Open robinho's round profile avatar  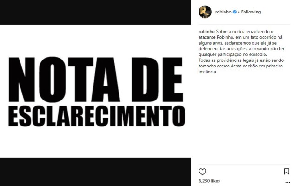205,12
